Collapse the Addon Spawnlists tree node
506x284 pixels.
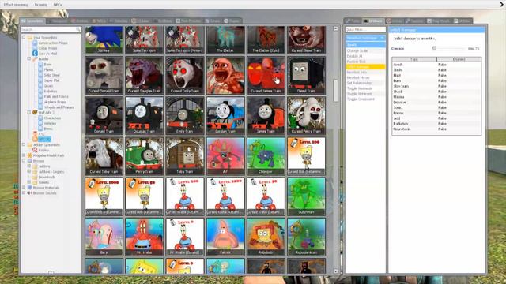(x=24, y=144)
